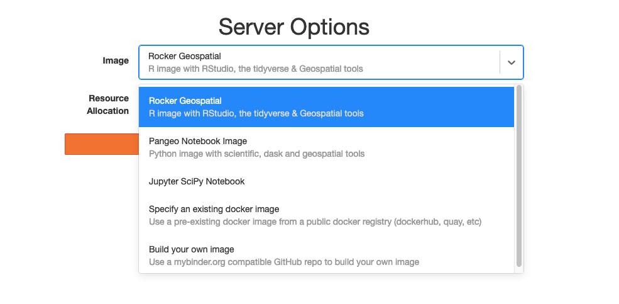Click the Server Options heading
Screen dimensions: 619x304
[x=294, y=27]
